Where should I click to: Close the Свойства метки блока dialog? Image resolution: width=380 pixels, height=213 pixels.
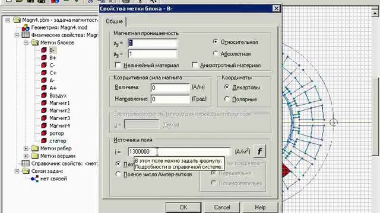point(276,9)
